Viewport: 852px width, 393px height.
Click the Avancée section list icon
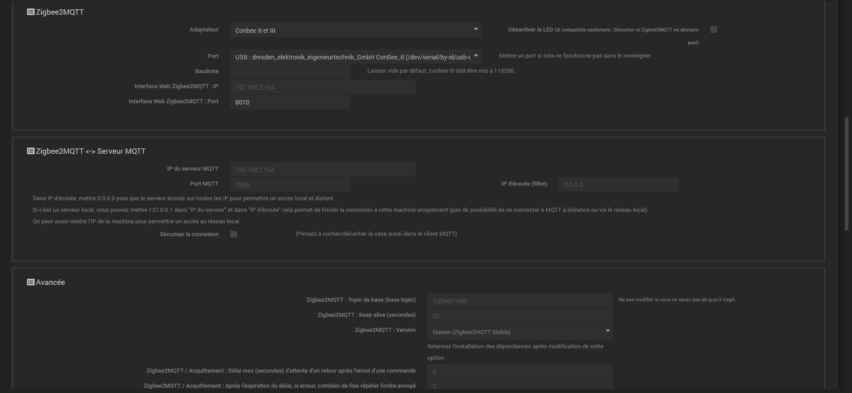(x=31, y=282)
